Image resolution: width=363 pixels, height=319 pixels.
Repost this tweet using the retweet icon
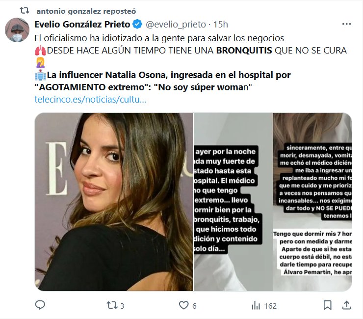pos(112,305)
